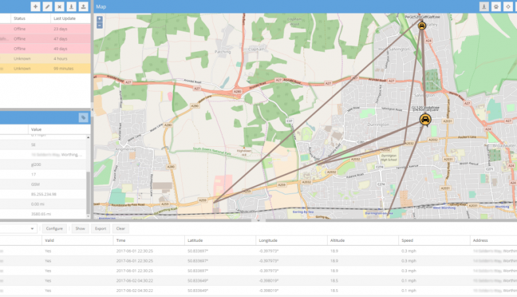
Task: Click the Configure report button
Action: pos(54,228)
